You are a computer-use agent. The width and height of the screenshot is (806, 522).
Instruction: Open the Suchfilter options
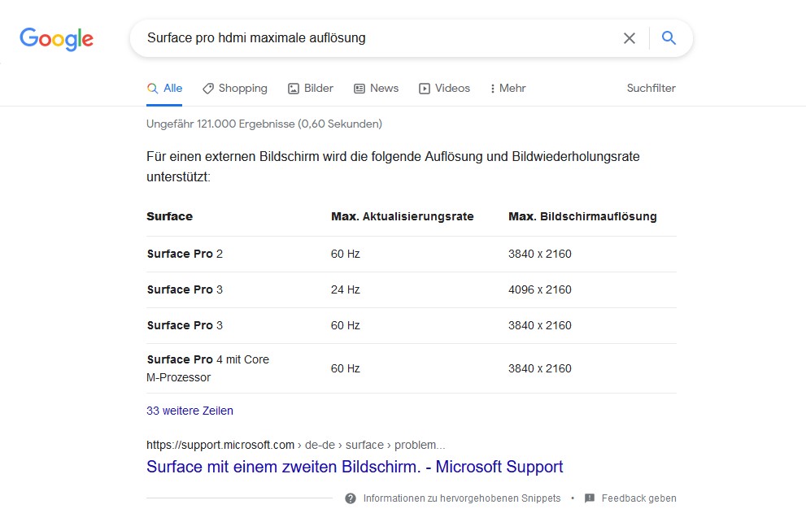[x=651, y=88]
